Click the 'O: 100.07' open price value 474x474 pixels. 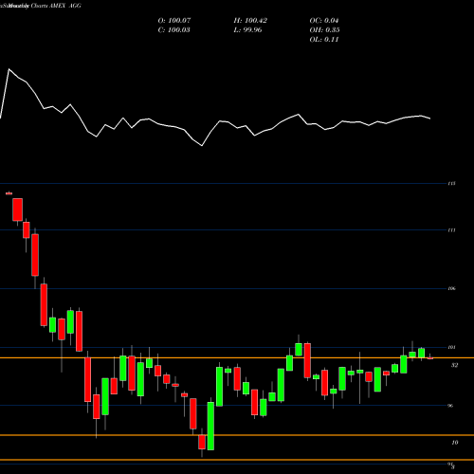tap(174, 21)
